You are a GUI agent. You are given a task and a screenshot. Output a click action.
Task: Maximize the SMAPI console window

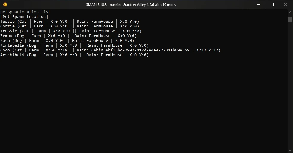coord(272,5)
